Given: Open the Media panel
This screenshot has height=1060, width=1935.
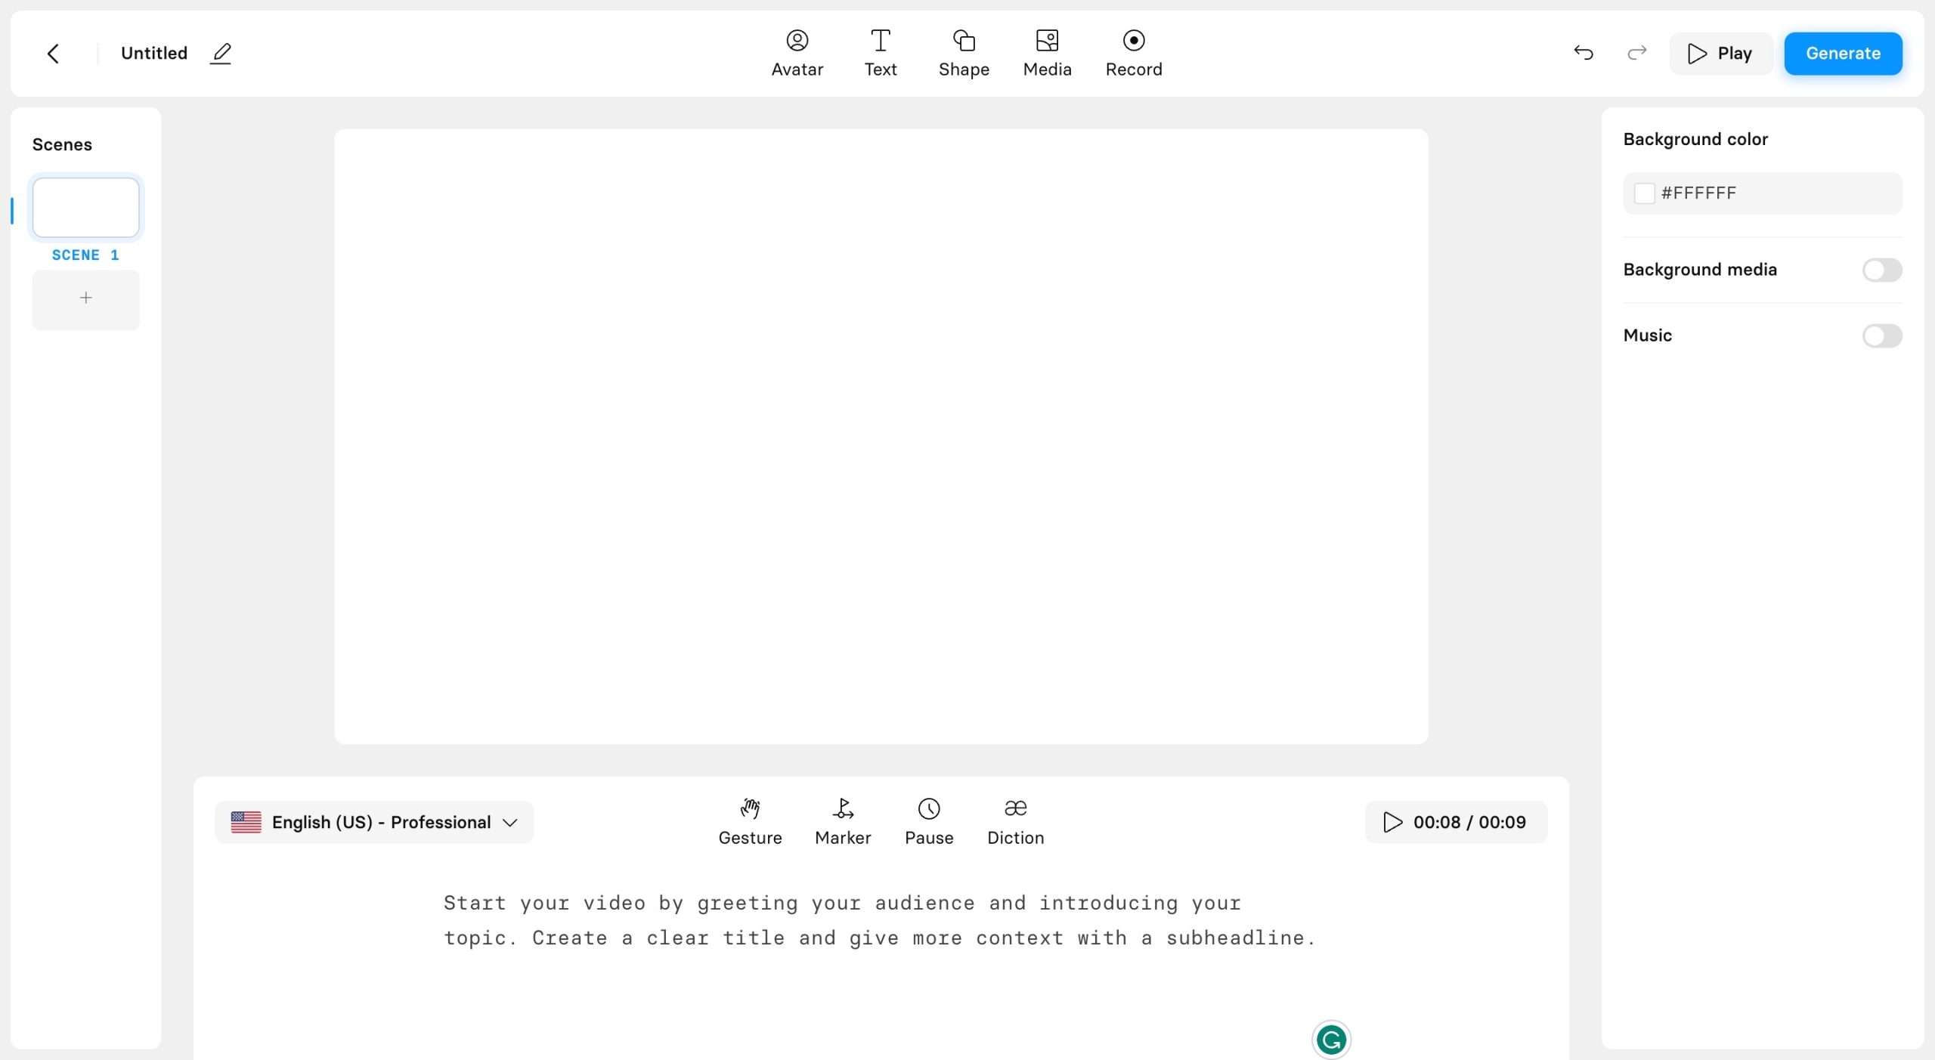Looking at the screenshot, I should [1046, 53].
